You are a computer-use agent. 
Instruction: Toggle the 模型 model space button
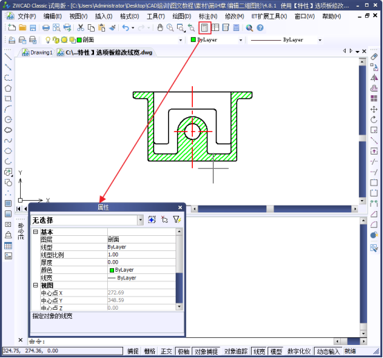point(276,351)
